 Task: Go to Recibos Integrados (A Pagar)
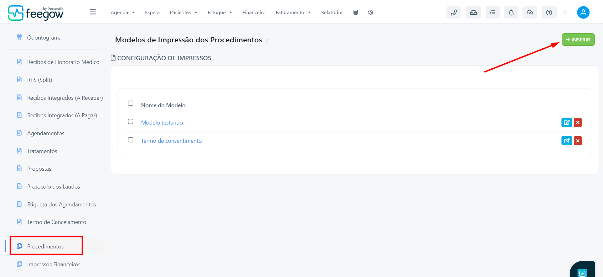pos(62,115)
